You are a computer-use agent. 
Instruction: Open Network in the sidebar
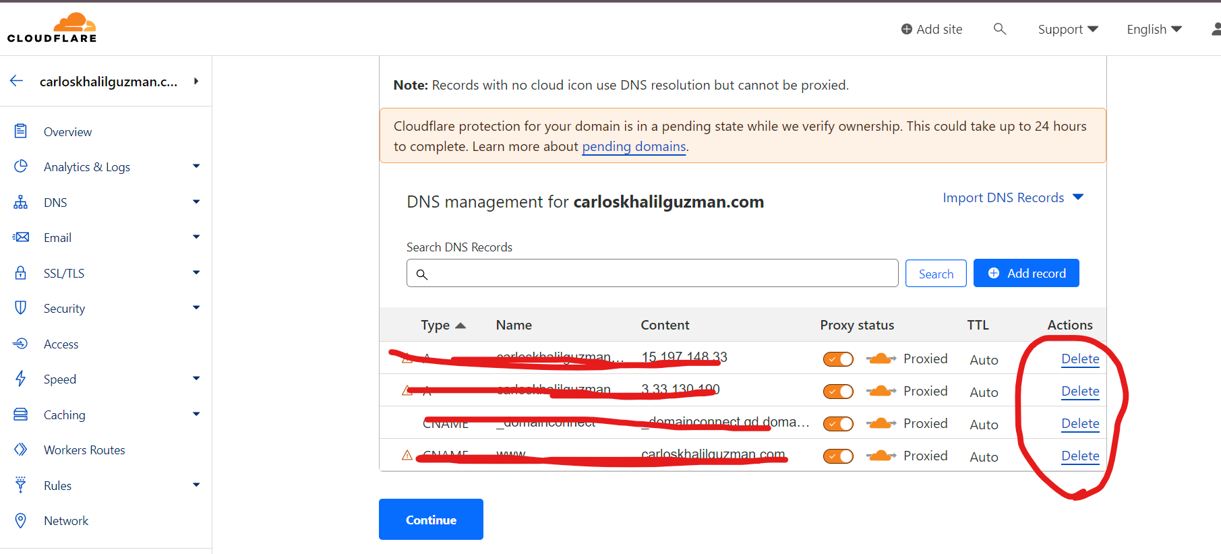[66, 521]
